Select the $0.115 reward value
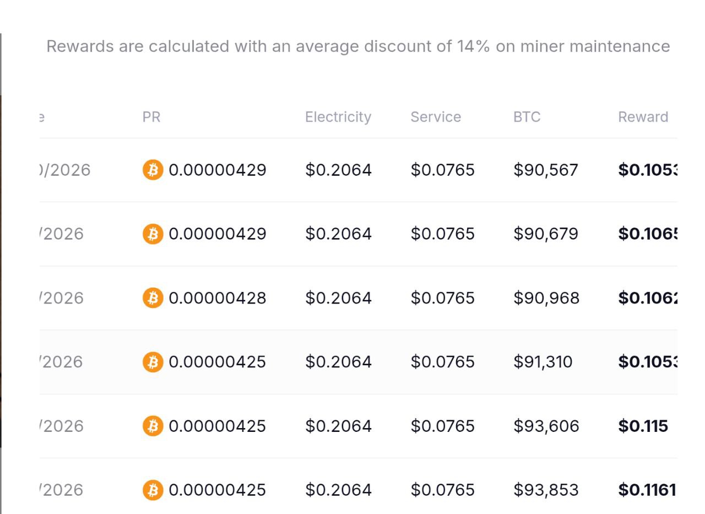 pyautogui.click(x=643, y=426)
